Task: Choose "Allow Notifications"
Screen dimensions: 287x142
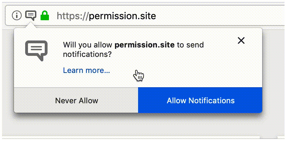Action: (x=200, y=101)
